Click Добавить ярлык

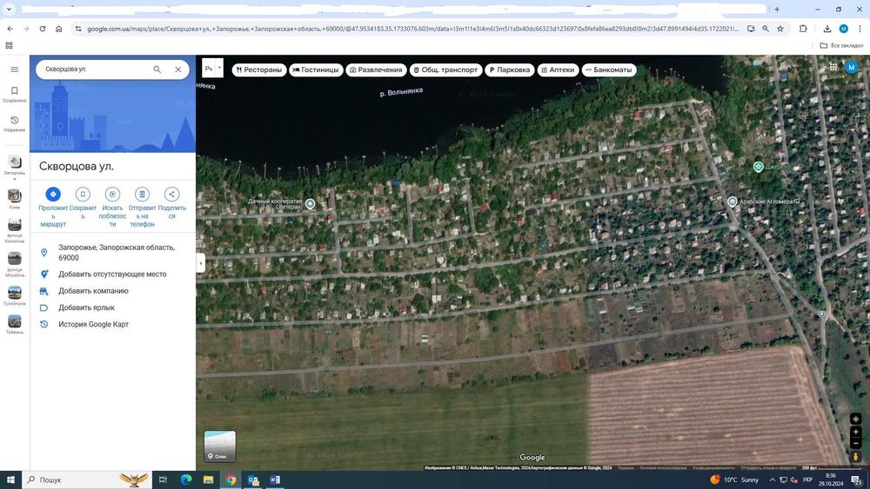pos(112,307)
